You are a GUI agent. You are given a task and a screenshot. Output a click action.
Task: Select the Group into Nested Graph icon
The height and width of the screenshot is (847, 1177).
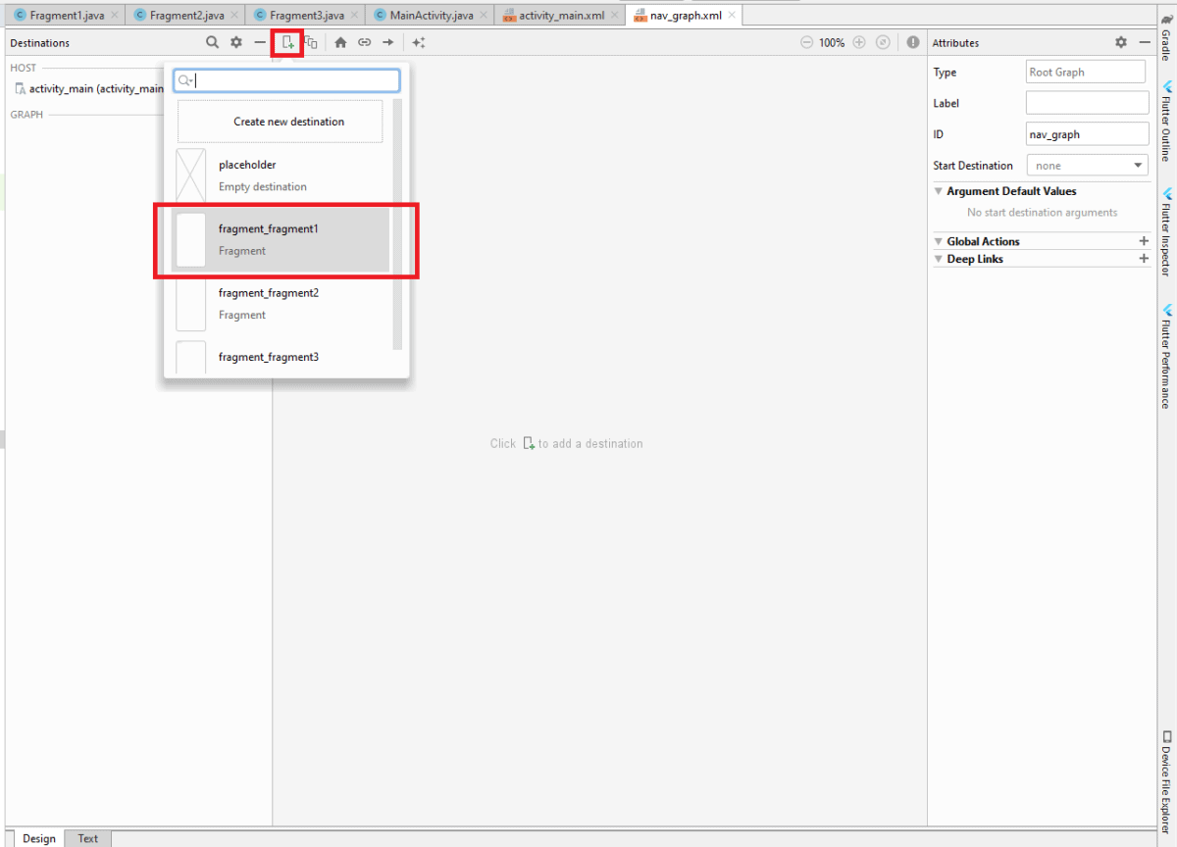[311, 42]
